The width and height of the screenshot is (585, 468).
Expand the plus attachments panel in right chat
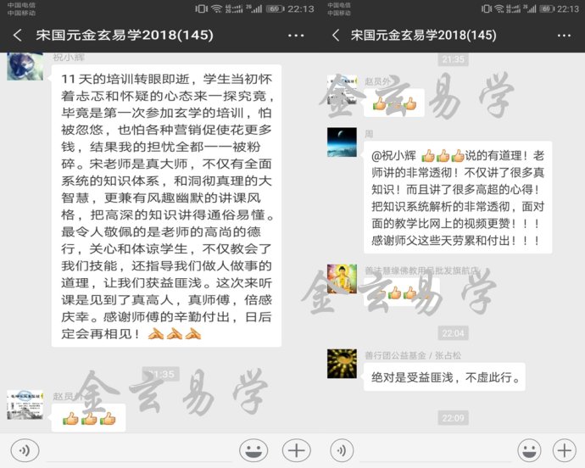pos(564,449)
